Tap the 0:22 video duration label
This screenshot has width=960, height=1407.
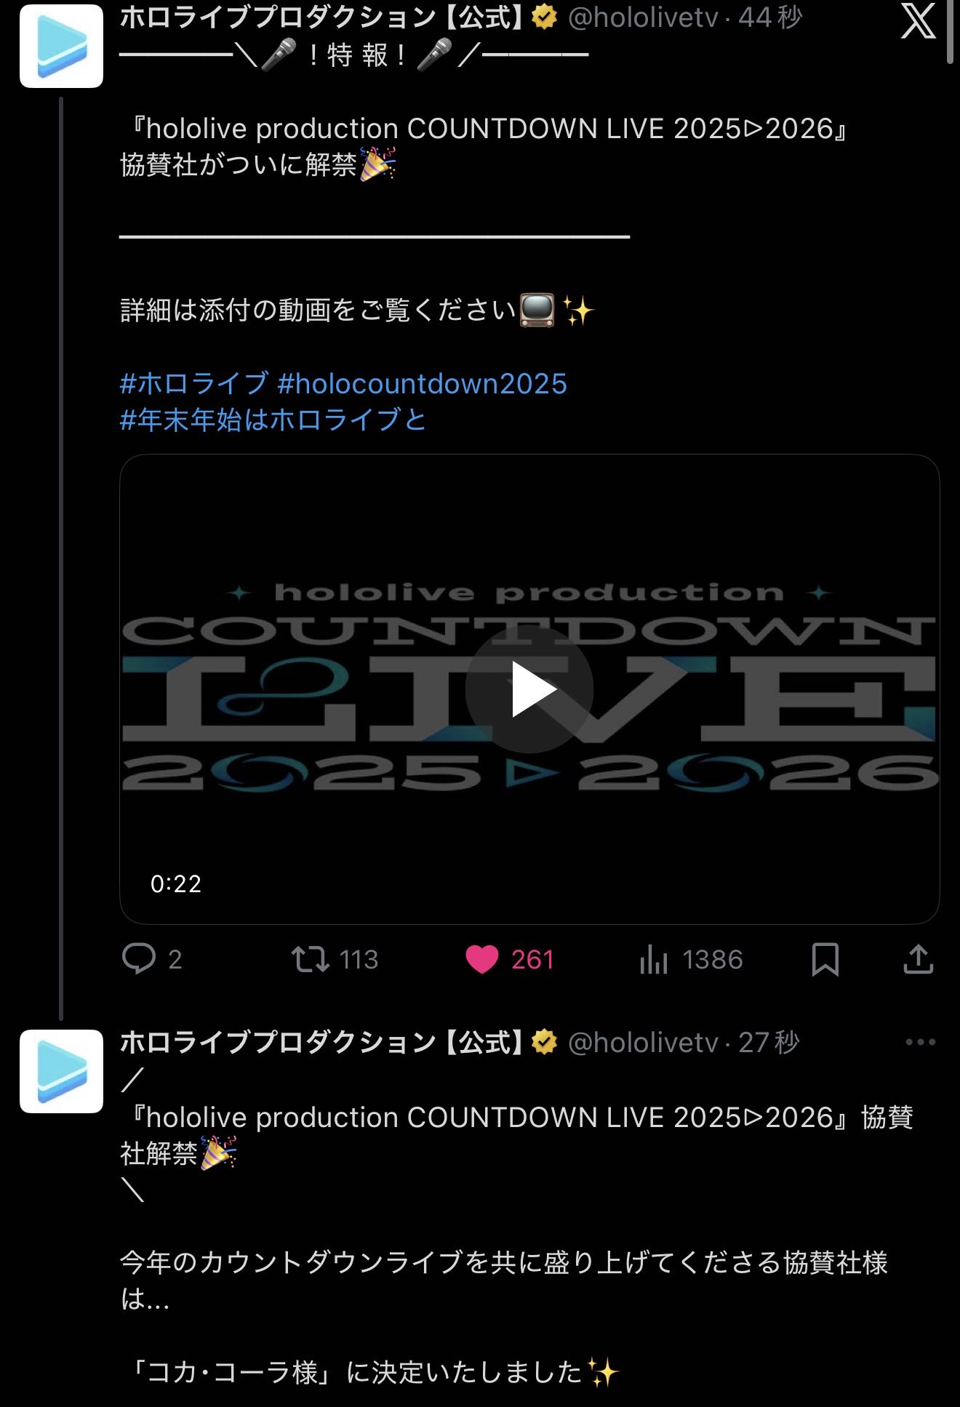[175, 883]
